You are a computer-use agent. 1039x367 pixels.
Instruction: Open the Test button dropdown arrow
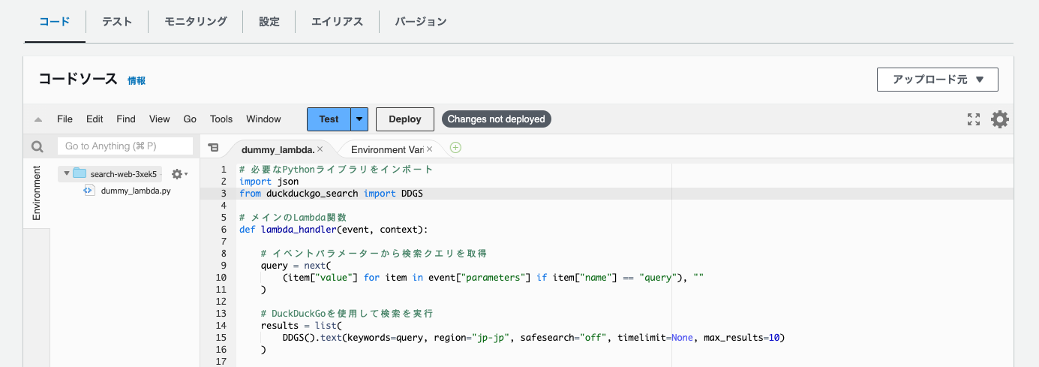click(360, 119)
